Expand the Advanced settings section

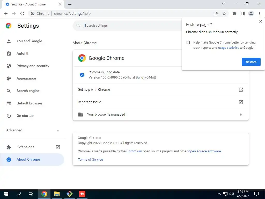tap(33, 130)
